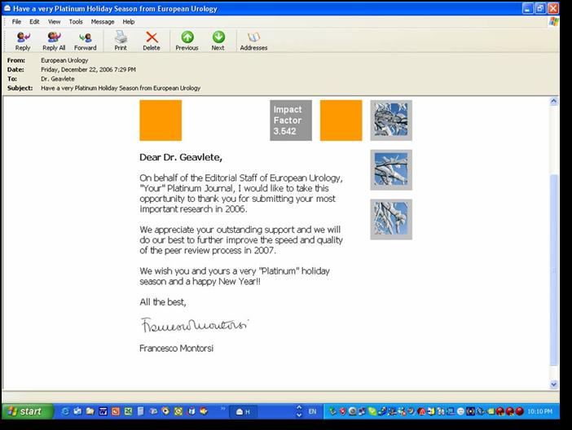Image resolution: width=572 pixels, height=430 pixels.
Task: Click green checkmark tray icon
Action: 332,411
